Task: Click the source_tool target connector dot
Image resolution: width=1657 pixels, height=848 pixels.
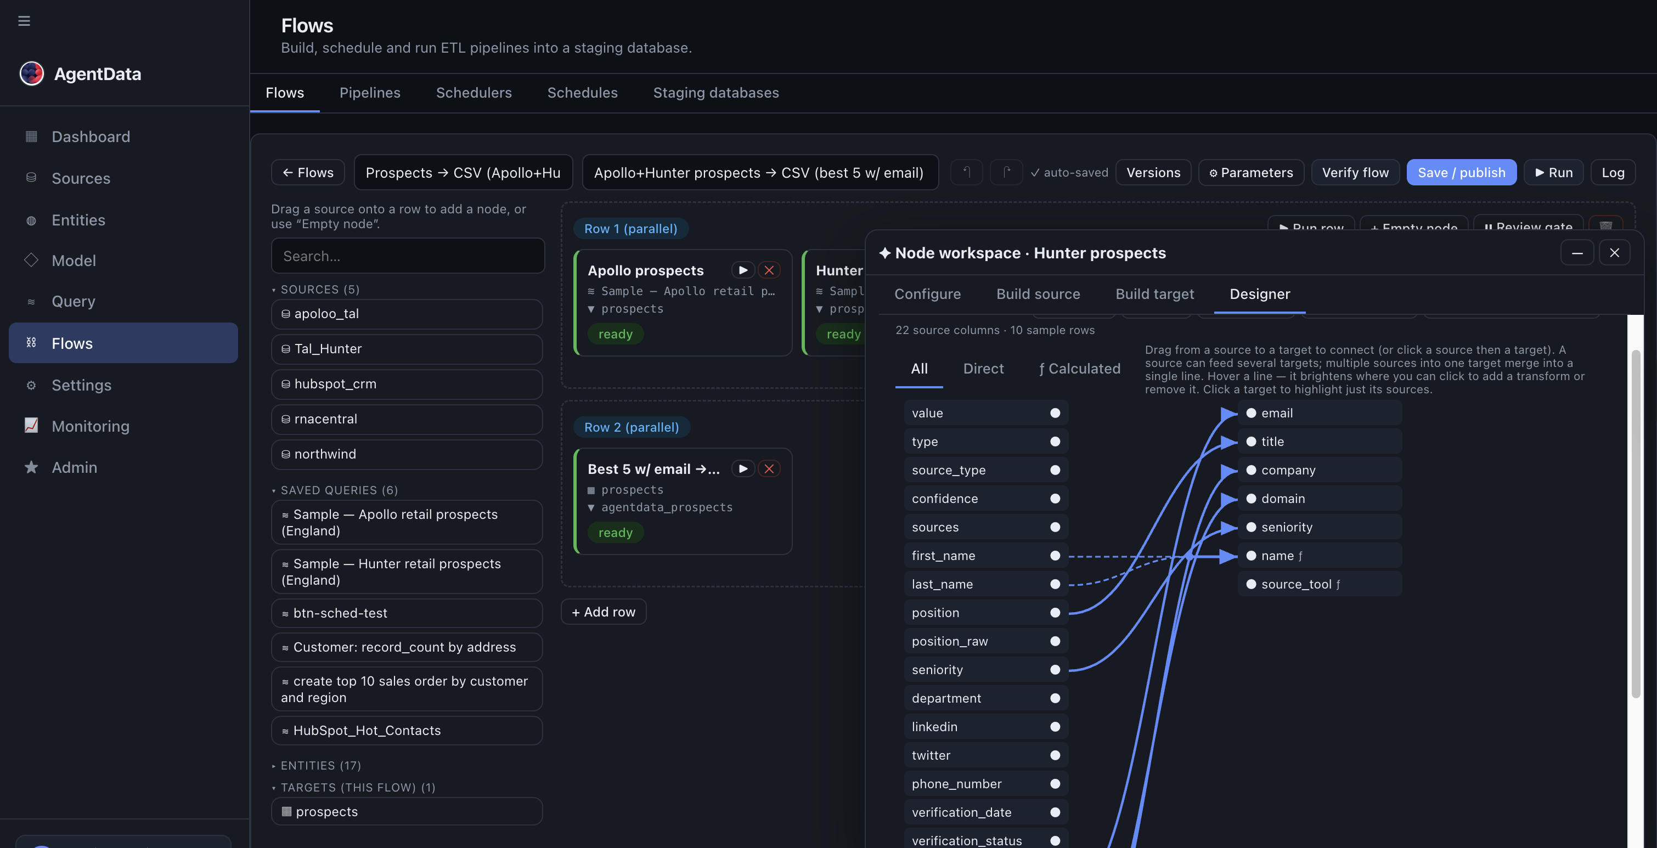Action: pos(1251,584)
